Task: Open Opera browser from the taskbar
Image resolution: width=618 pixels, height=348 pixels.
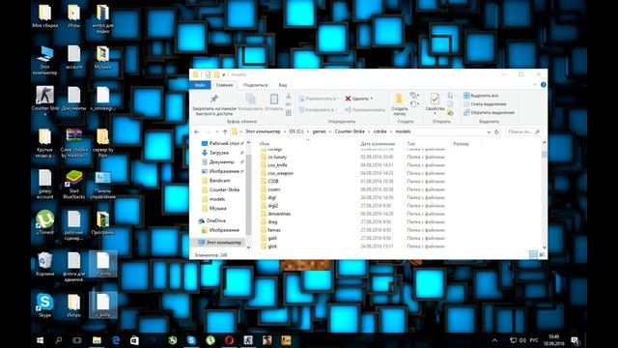Action: (x=230, y=340)
